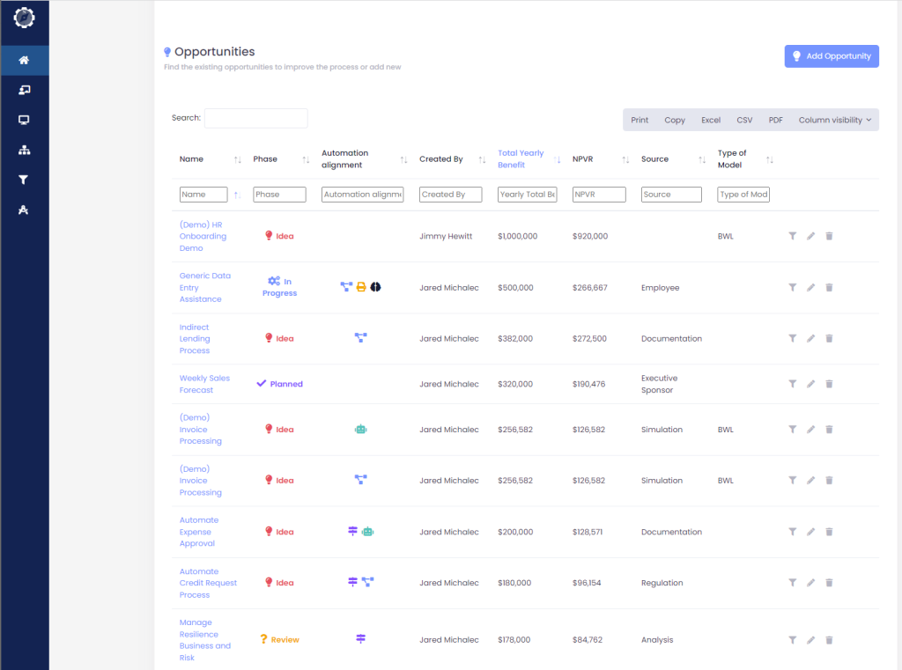
Task: Edit the Automate Expense Approval opportunity
Action: 810,532
